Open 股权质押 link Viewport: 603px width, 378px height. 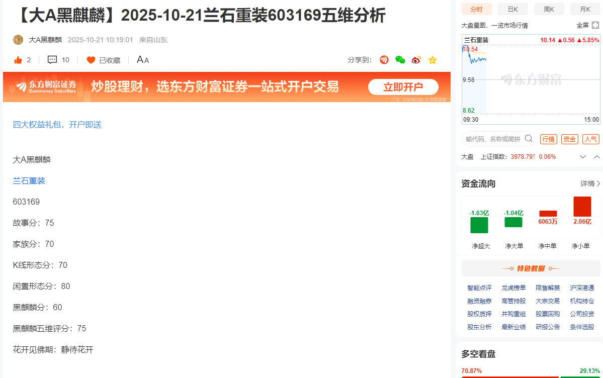(479, 314)
